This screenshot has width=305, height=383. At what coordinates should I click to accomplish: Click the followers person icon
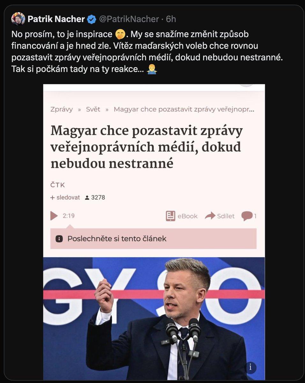click(87, 198)
